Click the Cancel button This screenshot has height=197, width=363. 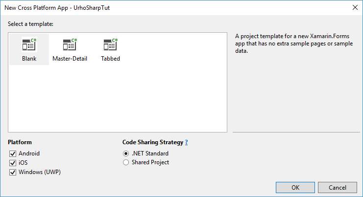(338, 187)
